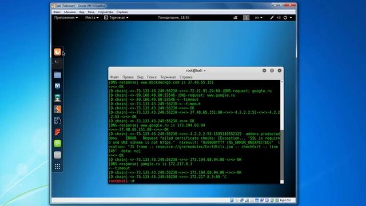Click the Right Ctrl host key indicator

point(285,200)
